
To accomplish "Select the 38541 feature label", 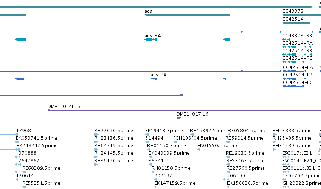I will [156, 161].
